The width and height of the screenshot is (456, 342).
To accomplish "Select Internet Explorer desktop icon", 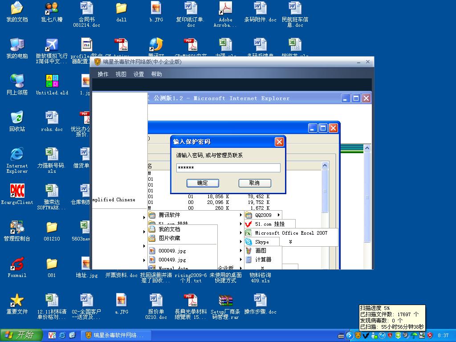I will [17, 159].
